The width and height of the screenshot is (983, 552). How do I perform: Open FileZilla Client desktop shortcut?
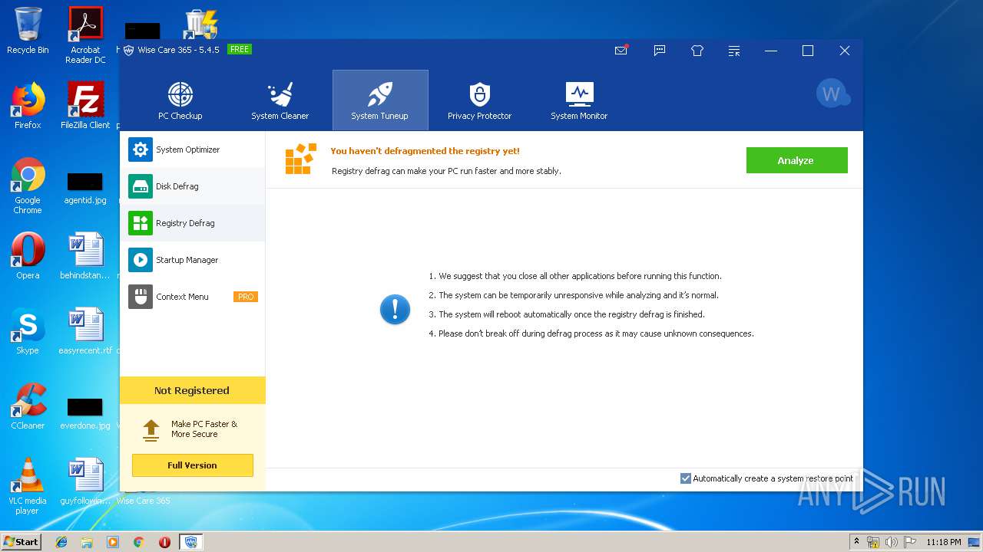pyautogui.click(x=85, y=105)
